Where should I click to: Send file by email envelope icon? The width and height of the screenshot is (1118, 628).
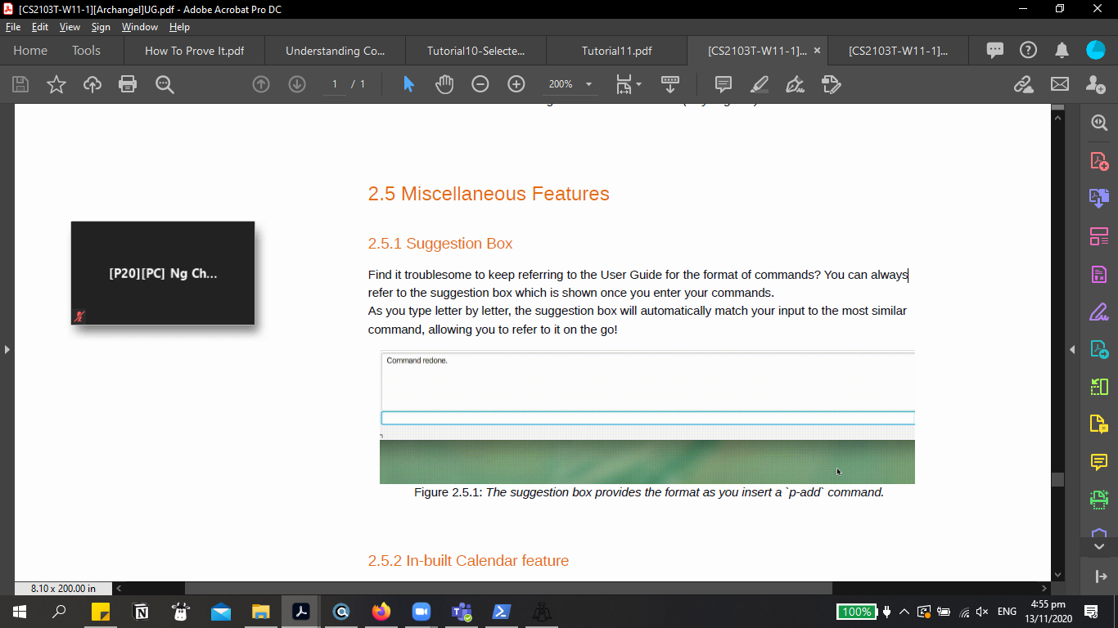click(1060, 84)
